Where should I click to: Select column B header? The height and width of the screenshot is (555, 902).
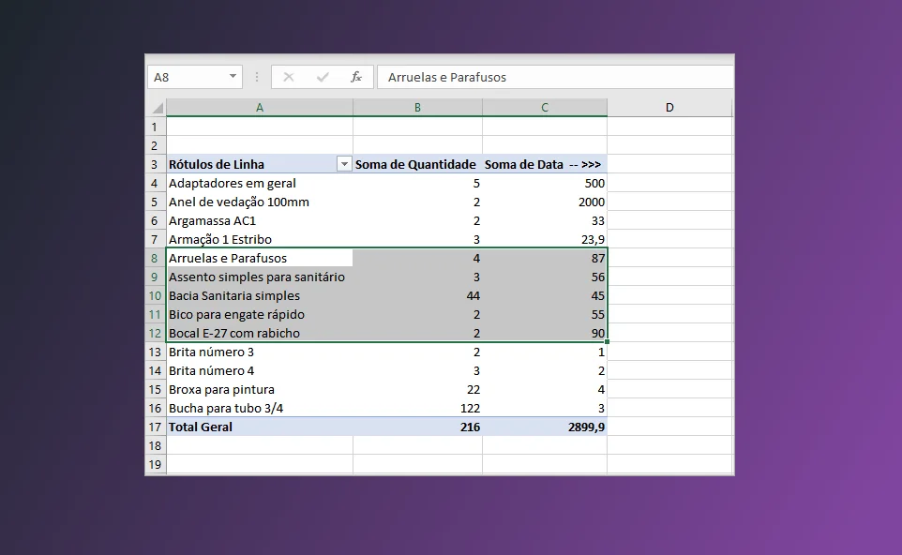[x=417, y=108]
